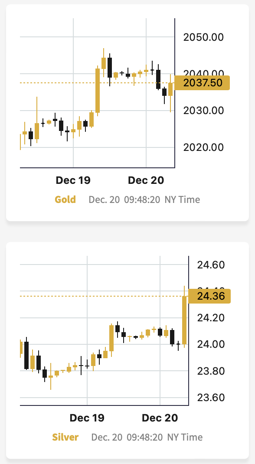Click the 23.80 silver axis label
The width and height of the screenshot is (255, 464).
pyautogui.click(x=211, y=371)
